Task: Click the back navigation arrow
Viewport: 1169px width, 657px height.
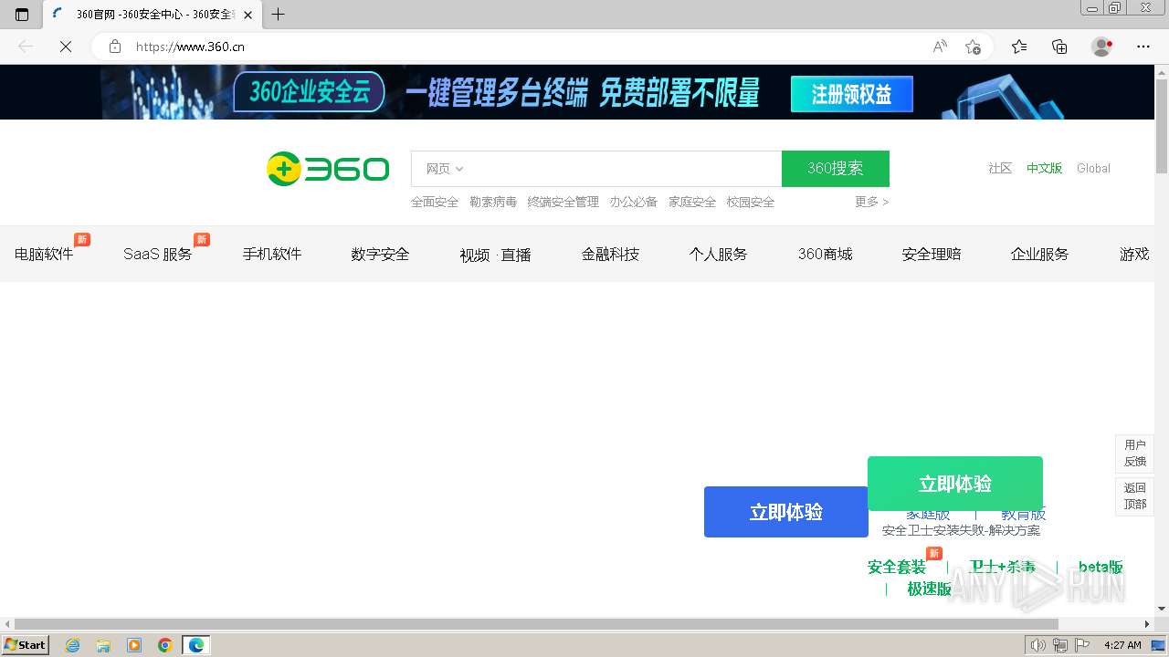Action: point(26,47)
